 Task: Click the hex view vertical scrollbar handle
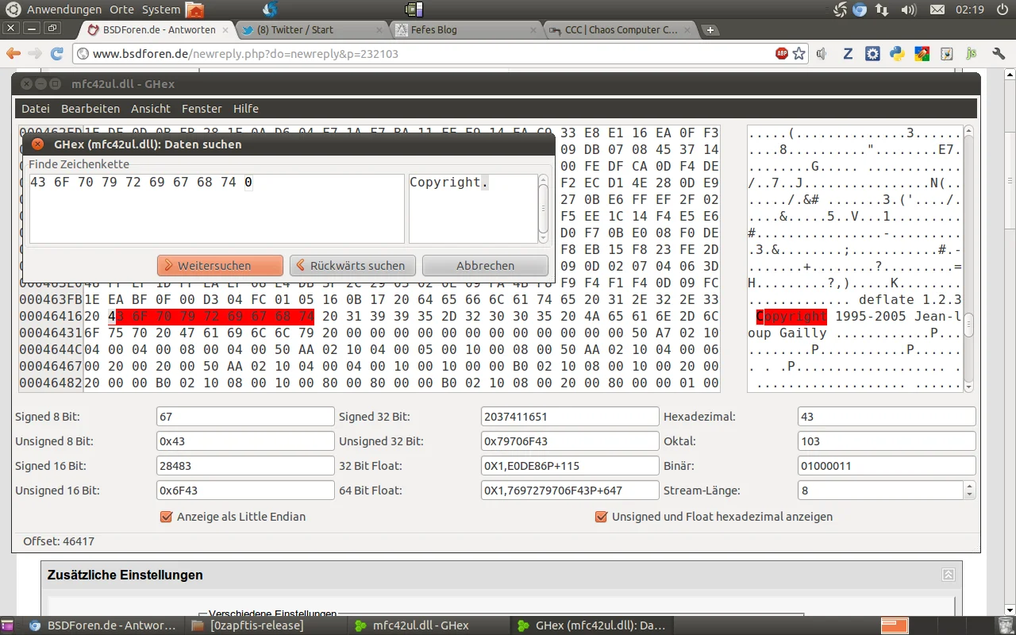click(968, 324)
